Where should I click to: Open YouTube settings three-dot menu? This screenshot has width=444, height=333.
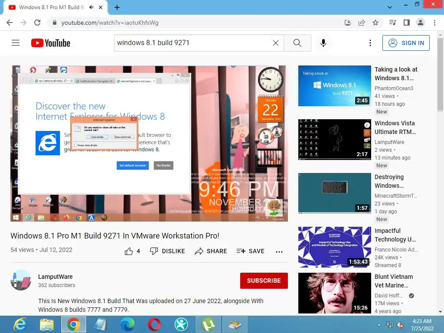click(x=370, y=43)
